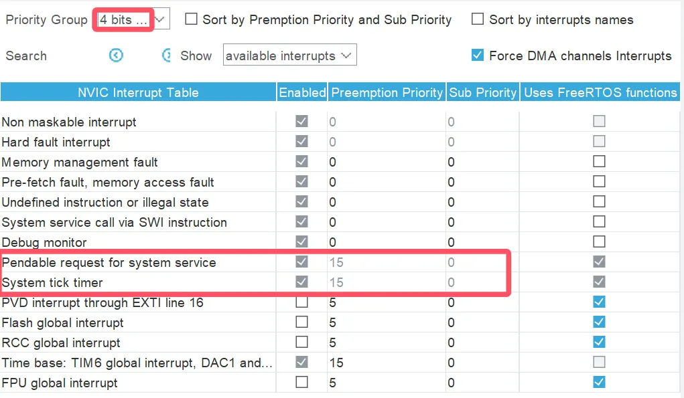Enable the RCC global interrupt
The width and height of the screenshot is (684, 398).
[302, 342]
